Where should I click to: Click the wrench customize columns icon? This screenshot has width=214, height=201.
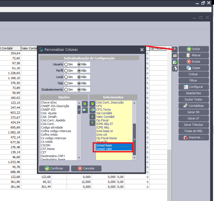click(x=175, y=49)
